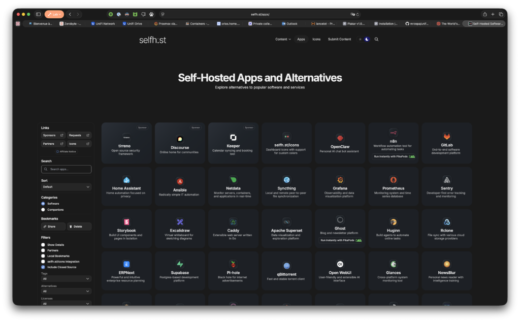Open Safari's new tab plus button
This screenshot has height=322, width=520.
tap(493, 14)
